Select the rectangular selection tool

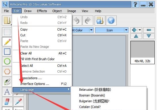(x=7, y=32)
